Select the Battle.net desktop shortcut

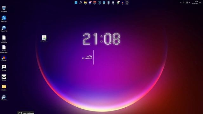4,19
